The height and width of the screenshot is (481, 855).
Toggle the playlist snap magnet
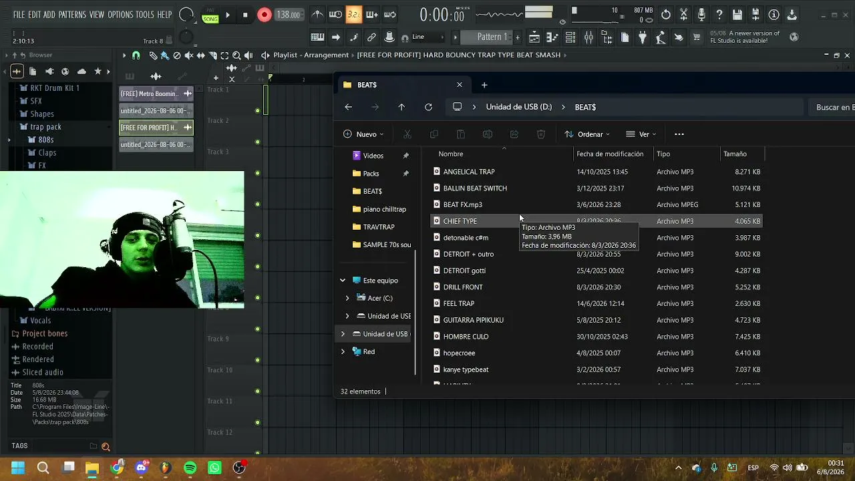click(136, 55)
